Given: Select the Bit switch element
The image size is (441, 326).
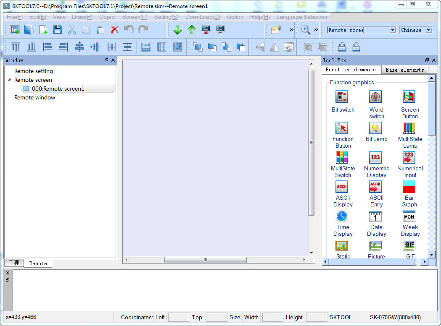Looking at the screenshot, I should (x=342, y=97).
